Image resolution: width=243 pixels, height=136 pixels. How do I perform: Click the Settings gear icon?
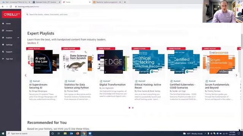pyautogui.click(x=3, y=45)
